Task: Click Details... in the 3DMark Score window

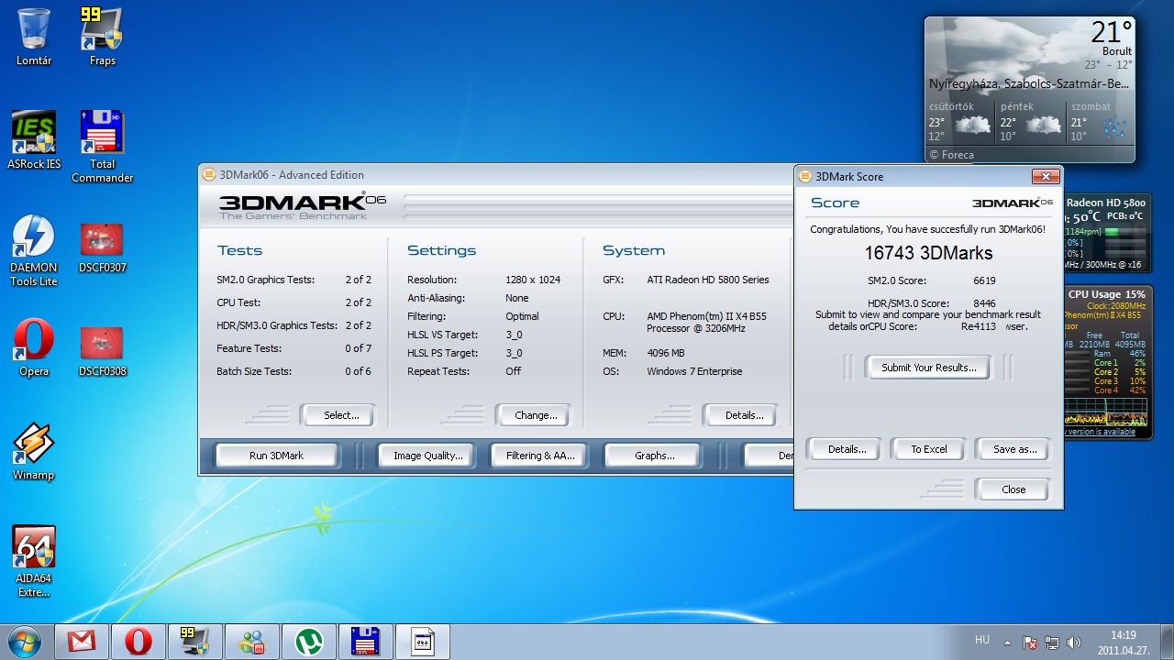Action: point(847,449)
